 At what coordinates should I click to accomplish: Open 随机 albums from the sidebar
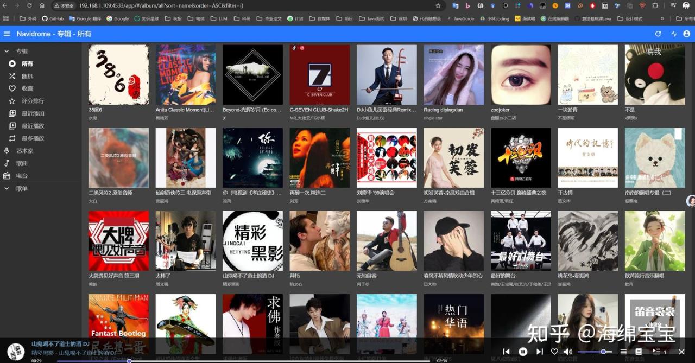pos(41,76)
